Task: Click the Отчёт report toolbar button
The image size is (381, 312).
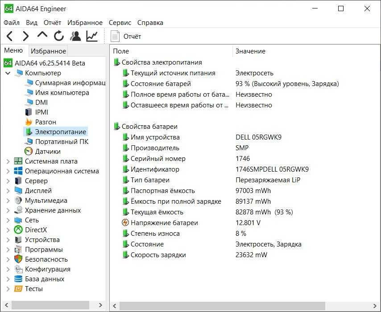Action: pyautogui.click(x=126, y=37)
